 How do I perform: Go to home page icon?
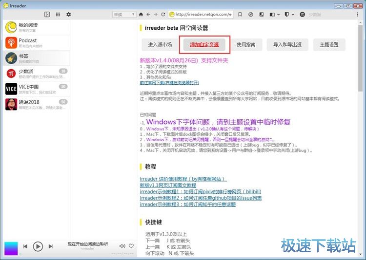(x=141, y=15)
